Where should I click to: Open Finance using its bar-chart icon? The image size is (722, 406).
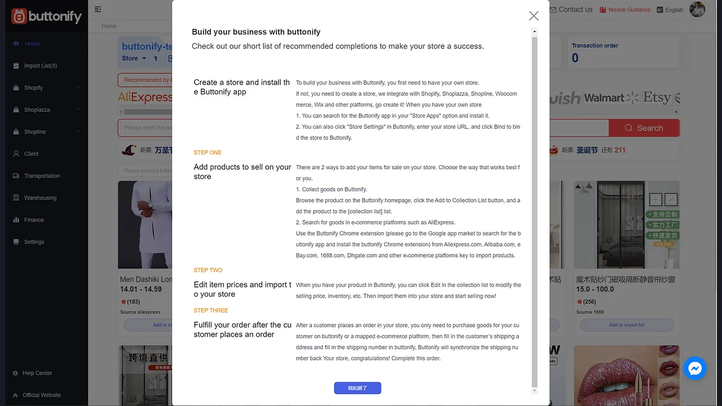(x=16, y=219)
